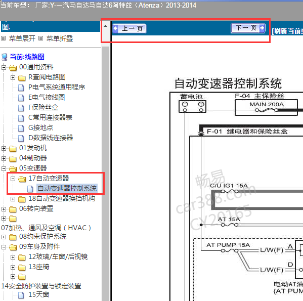This screenshot has height=301, width=303.
Task: Select the P电气系统通用程序 tree item
Action: pyautogui.click(x=57, y=87)
